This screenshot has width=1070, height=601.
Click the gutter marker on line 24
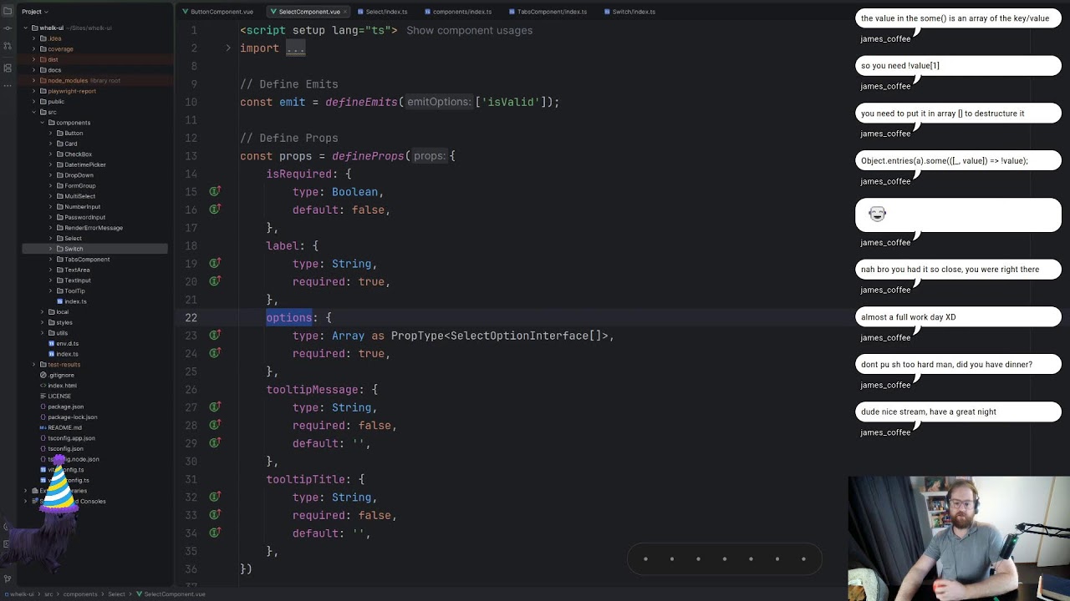[x=215, y=353]
